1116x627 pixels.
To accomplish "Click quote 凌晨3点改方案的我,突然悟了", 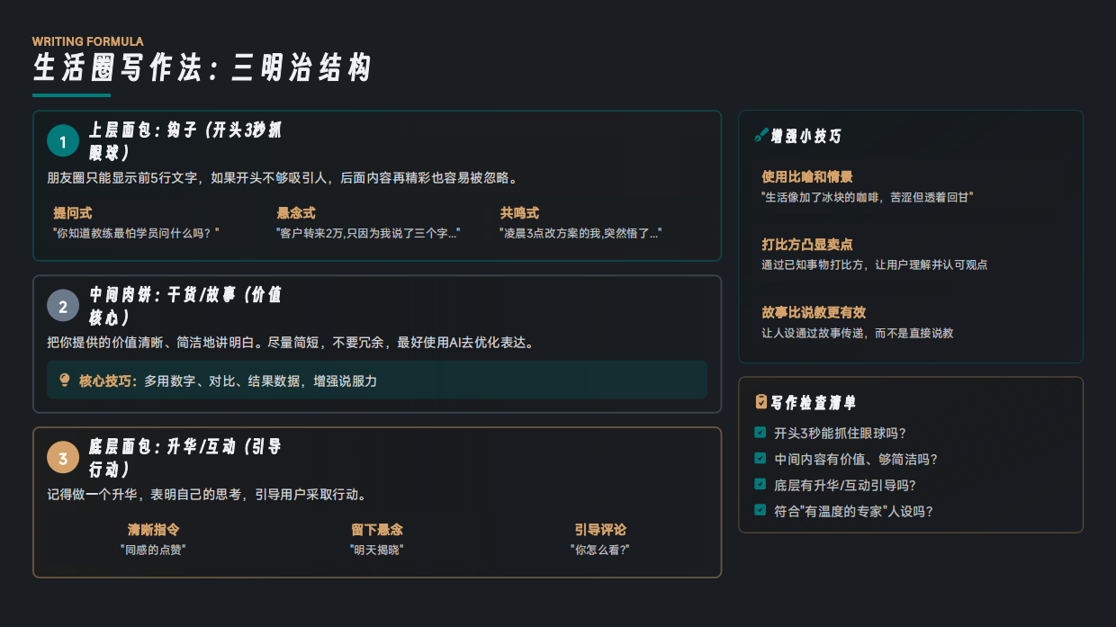I will [x=581, y=233].
